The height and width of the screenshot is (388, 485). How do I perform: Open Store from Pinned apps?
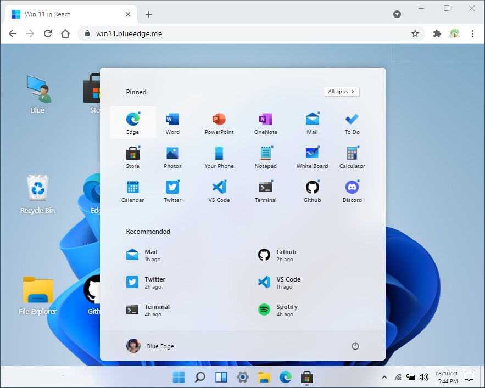[x=133, y=156]
